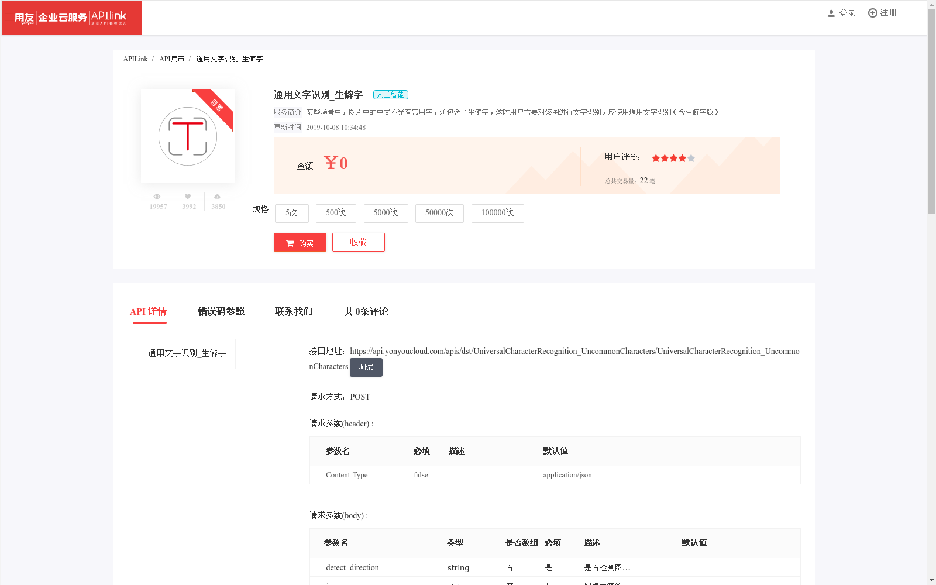Click the register plus icon

(872, 13)
